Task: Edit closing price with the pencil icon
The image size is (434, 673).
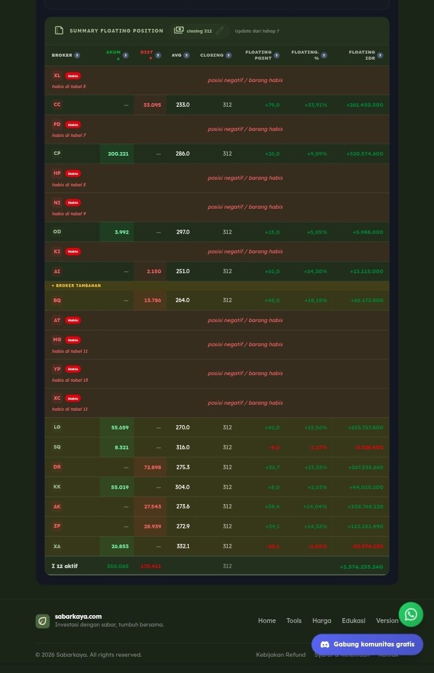Action: point(220,31)
